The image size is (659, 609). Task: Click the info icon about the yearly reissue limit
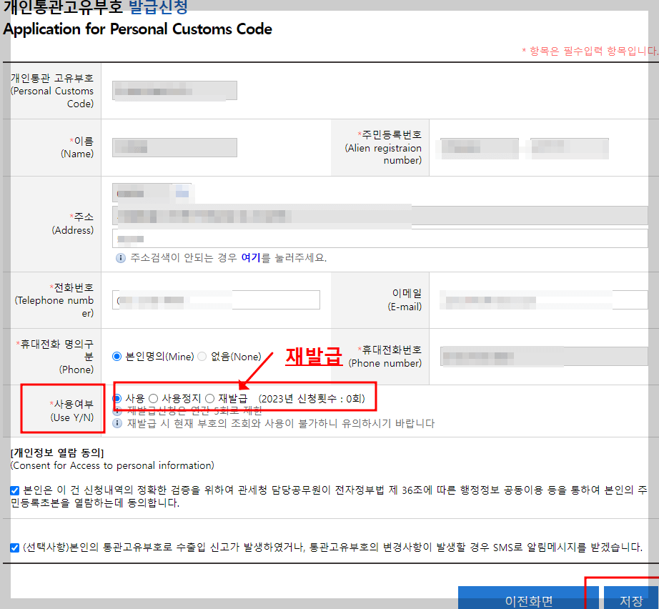(x=116, y=412)
